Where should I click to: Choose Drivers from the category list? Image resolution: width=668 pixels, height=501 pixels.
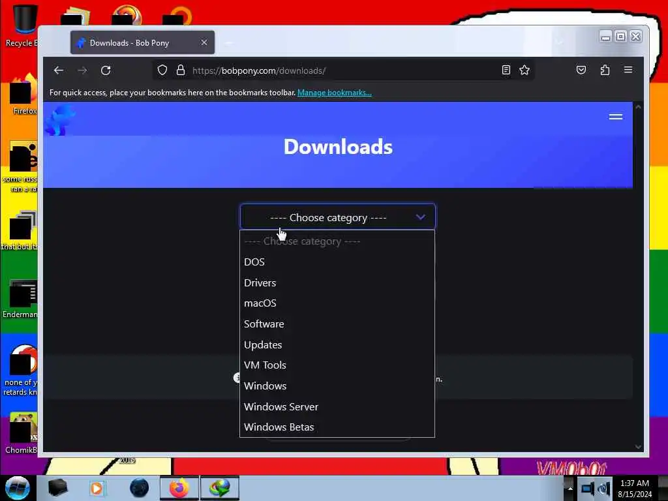pyautogui.click(x=337, y=283)
